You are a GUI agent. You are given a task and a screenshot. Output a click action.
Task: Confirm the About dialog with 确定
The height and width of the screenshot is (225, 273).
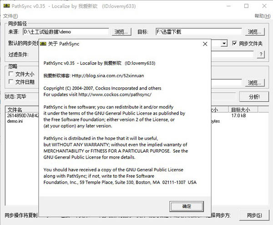pyautogui.click(x=187, y=206)
